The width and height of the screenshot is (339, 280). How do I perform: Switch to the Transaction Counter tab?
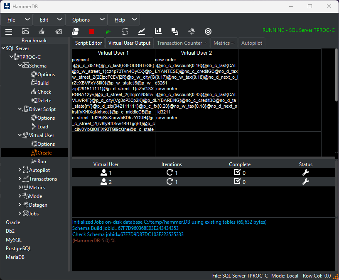pos(182,43)
